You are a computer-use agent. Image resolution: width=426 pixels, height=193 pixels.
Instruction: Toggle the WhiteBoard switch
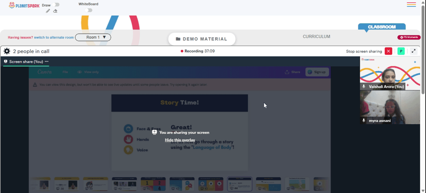click(x=89, y=10)
